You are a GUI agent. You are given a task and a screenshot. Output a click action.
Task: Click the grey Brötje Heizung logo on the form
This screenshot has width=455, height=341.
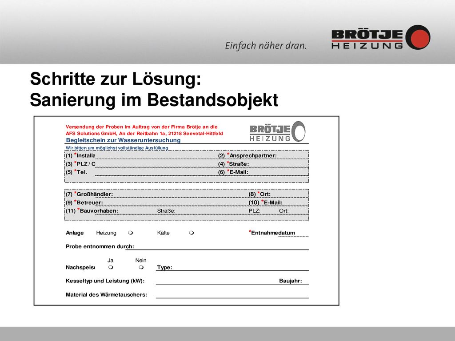pos(277,131)
